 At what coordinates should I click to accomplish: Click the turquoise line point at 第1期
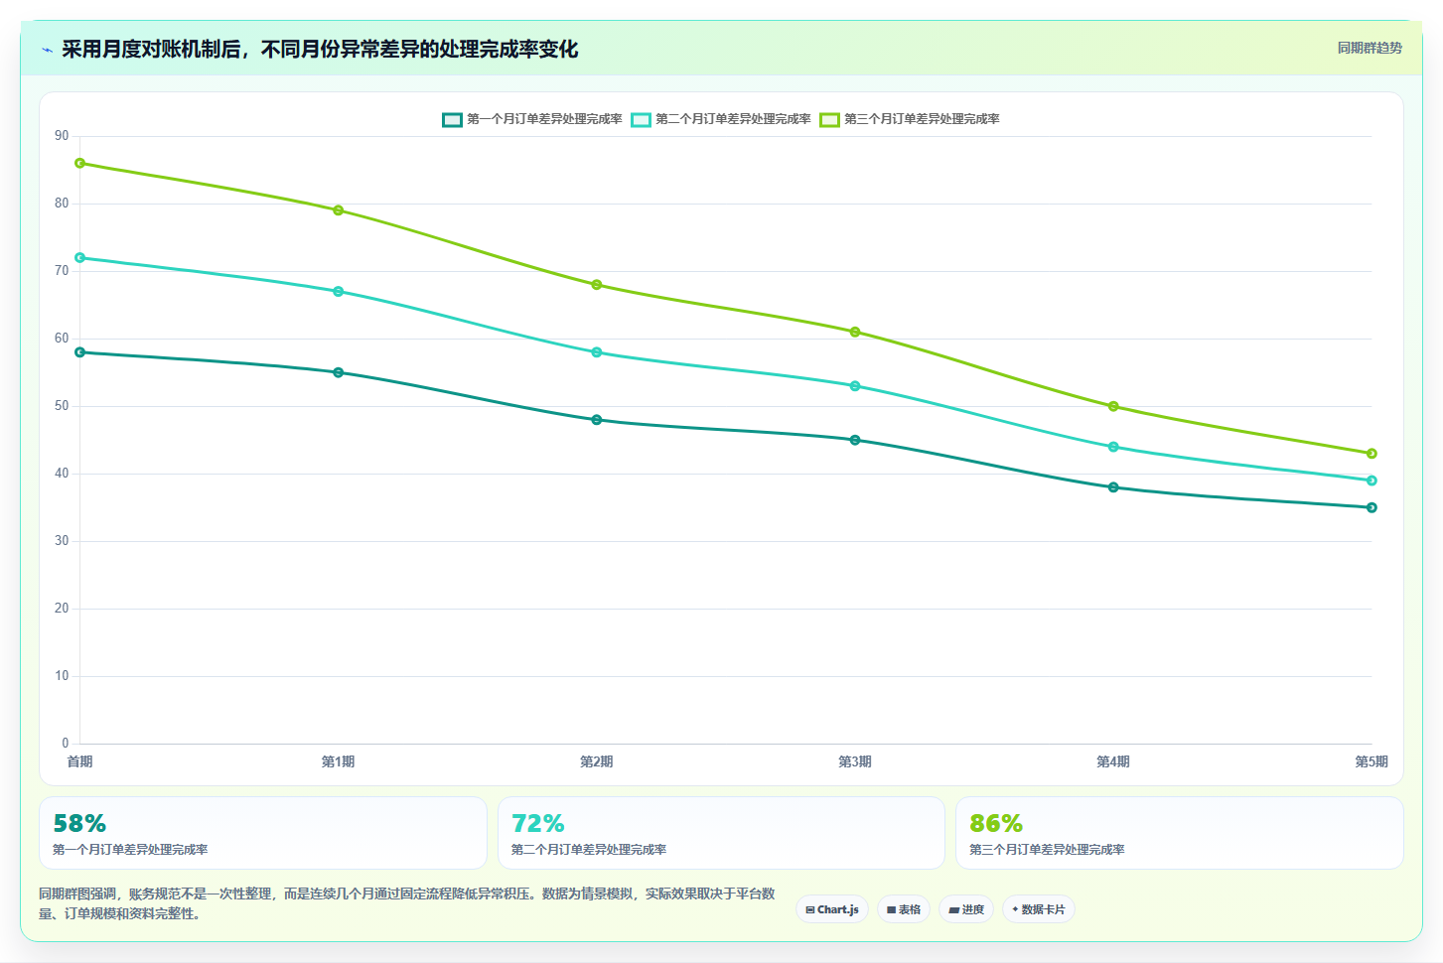(x=339, y=292)
